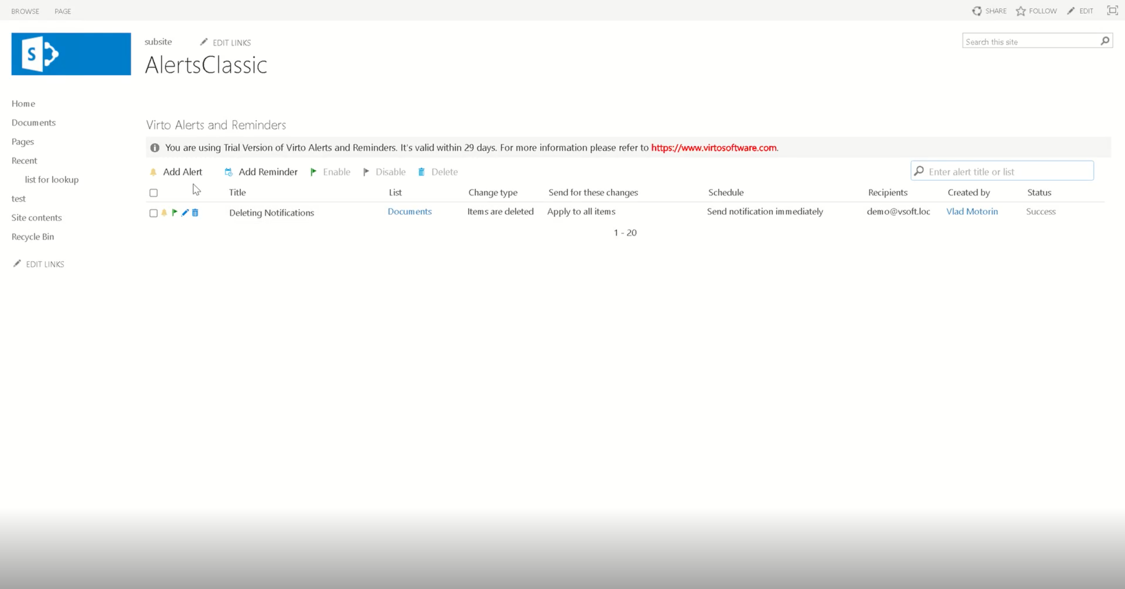The height and width of the screenshot is (589, 1125).
Task: Click the gray Disable flag in toolbar
Action: click(x=366, y=172)
